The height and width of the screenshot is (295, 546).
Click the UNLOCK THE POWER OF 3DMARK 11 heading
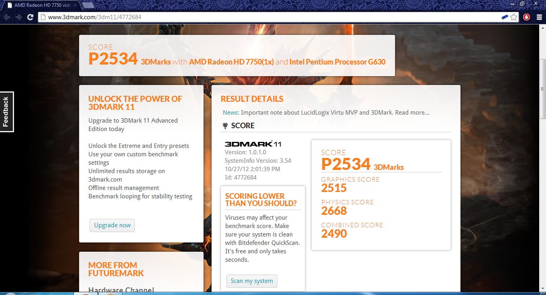[135, 103]
